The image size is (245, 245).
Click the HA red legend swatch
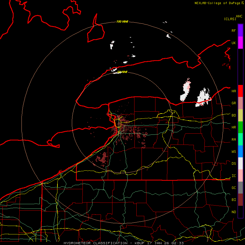coord(240,91)
